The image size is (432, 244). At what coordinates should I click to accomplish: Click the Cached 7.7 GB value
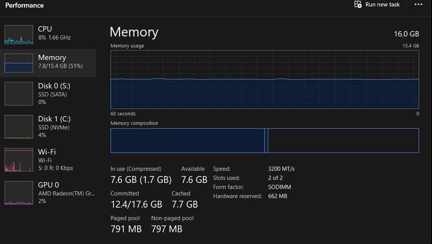tap(185, 204)
